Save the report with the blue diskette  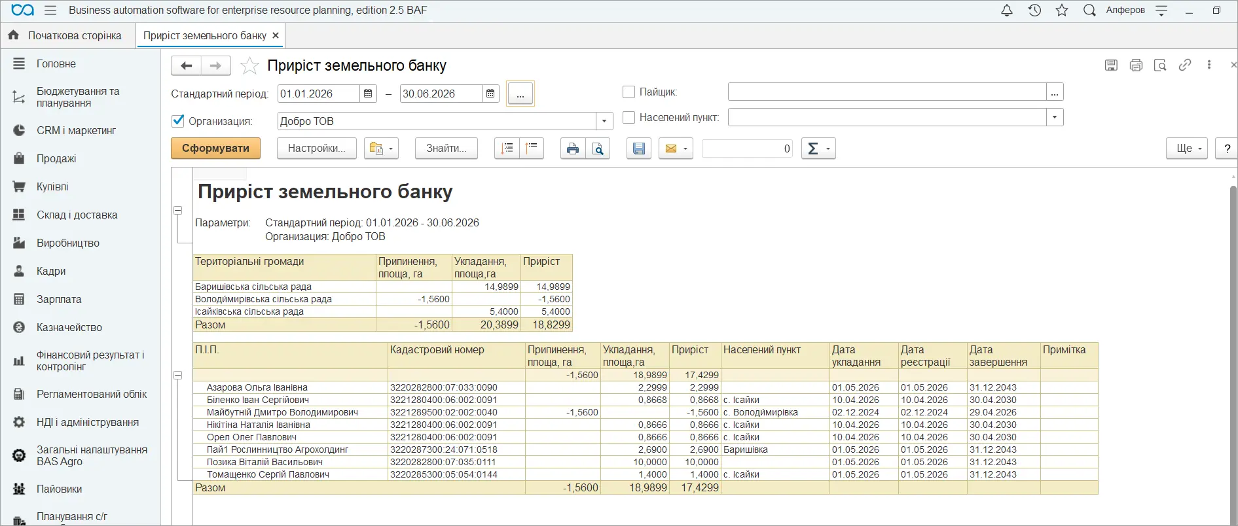(639, 149)
